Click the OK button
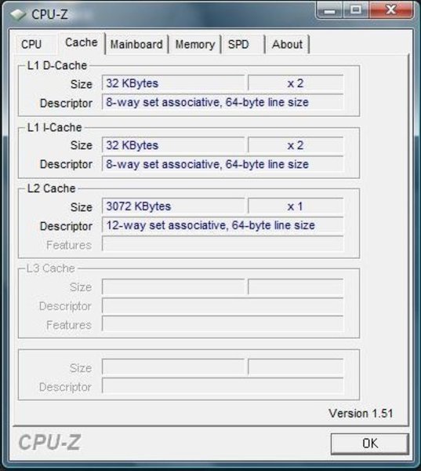The width and height of the screenshot is (421, 471). (x=370, y=444)
